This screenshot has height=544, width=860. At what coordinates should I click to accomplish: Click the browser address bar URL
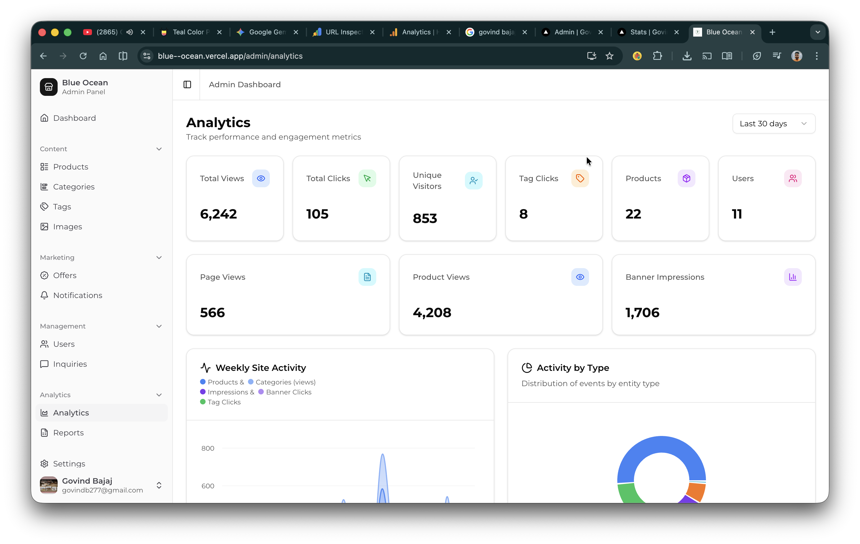click(230, 56)
